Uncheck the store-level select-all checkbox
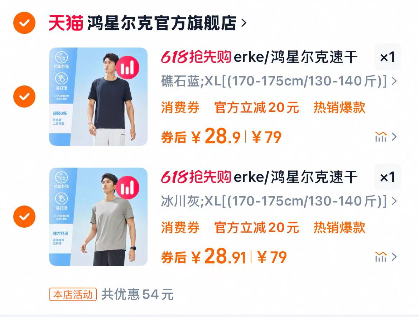Image resolution: width=419 pixels, height=317 pixels. pyautogui.click(x=24, y=23)
